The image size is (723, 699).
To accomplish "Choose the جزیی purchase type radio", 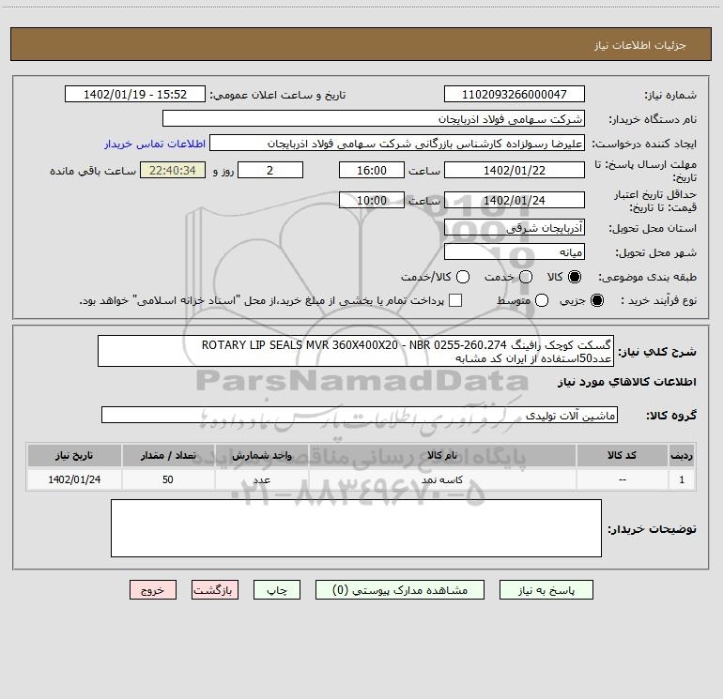I will (596, 300).
